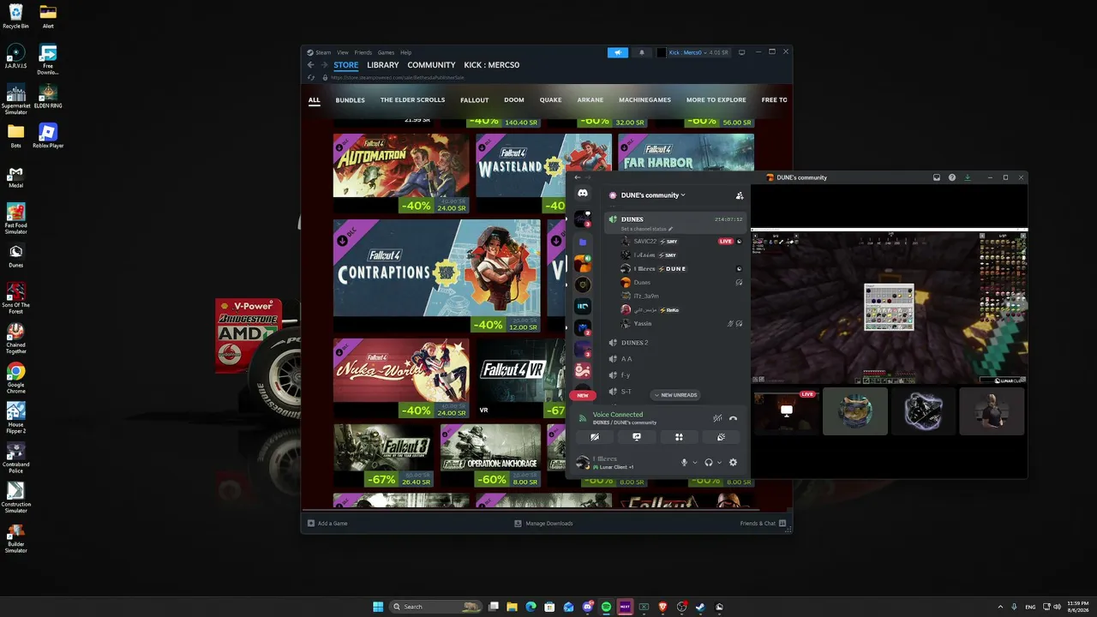Image resolution: width=1097 pixels, height=617 pixels.
Task: Open Steam notifications bell
Action: [x=642, y=52]
